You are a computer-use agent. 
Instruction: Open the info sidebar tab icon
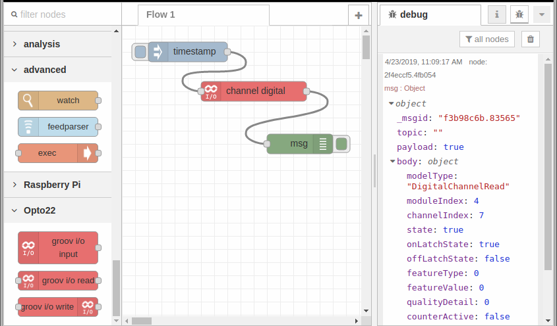point(496,14)
